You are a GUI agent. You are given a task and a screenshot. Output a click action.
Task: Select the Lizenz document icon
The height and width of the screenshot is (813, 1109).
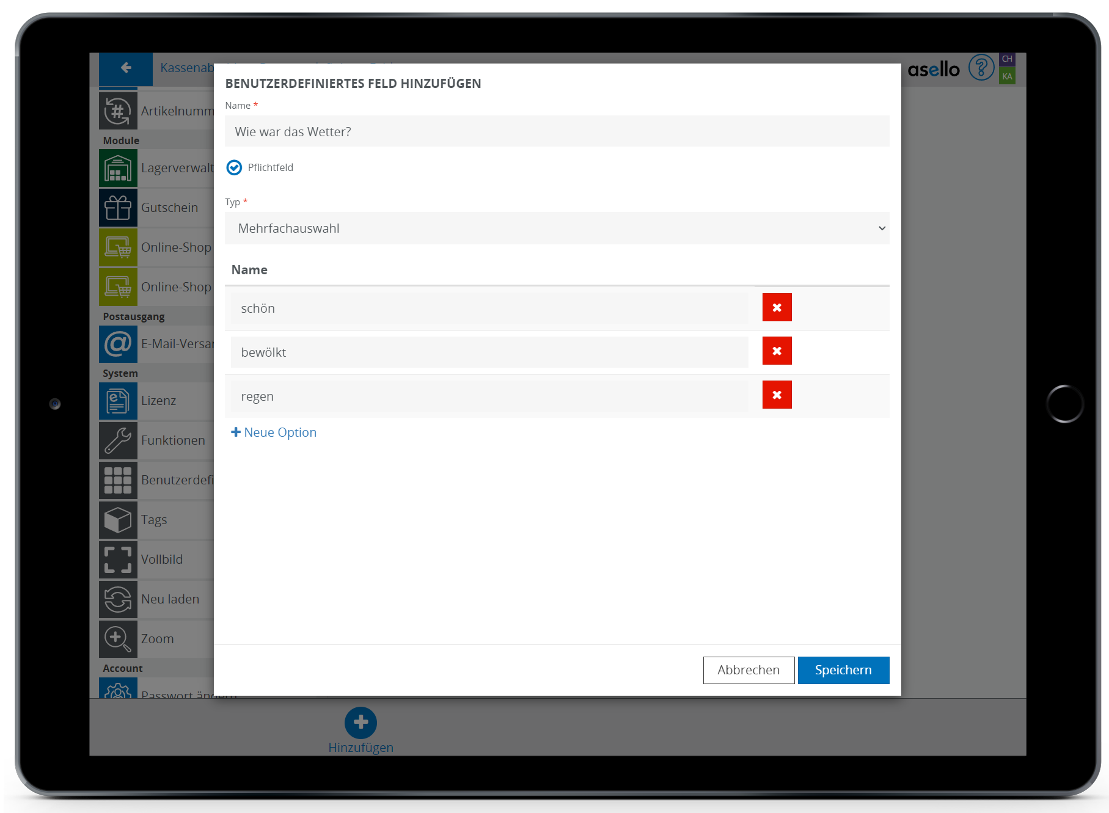click(x=118, y=401)
